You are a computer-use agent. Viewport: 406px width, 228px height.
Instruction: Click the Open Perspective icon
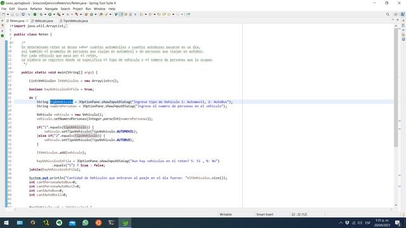396,15
